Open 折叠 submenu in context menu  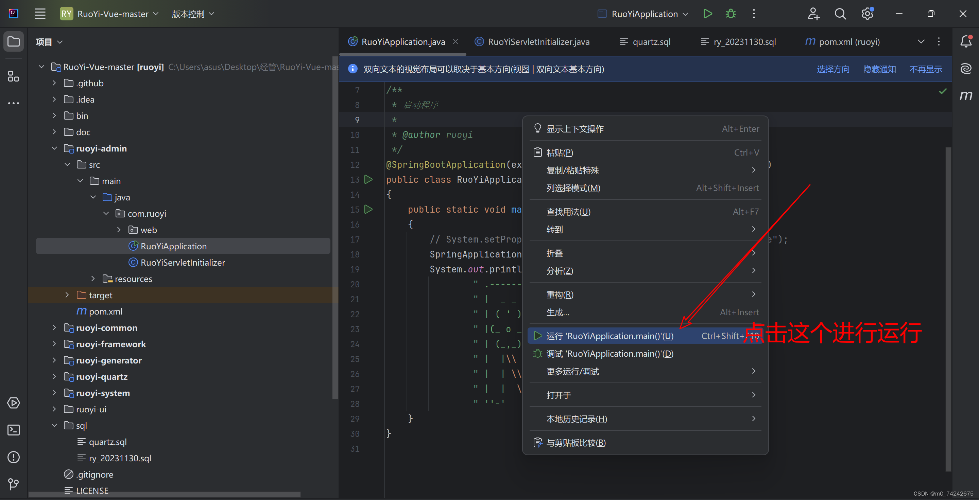pyautogui.click(x=645, y=253)
